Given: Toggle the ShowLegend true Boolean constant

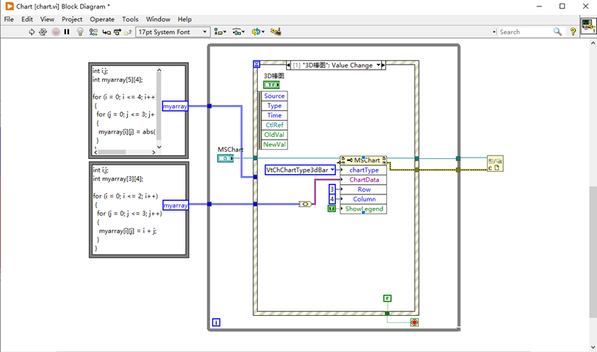Looking at the screenshot, I should [332, 209].
